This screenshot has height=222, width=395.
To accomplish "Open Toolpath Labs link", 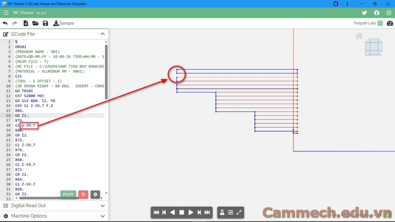I will [368, 23].
